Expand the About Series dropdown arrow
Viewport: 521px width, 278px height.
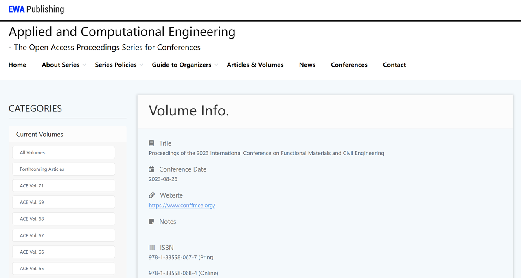coord(84,65)
